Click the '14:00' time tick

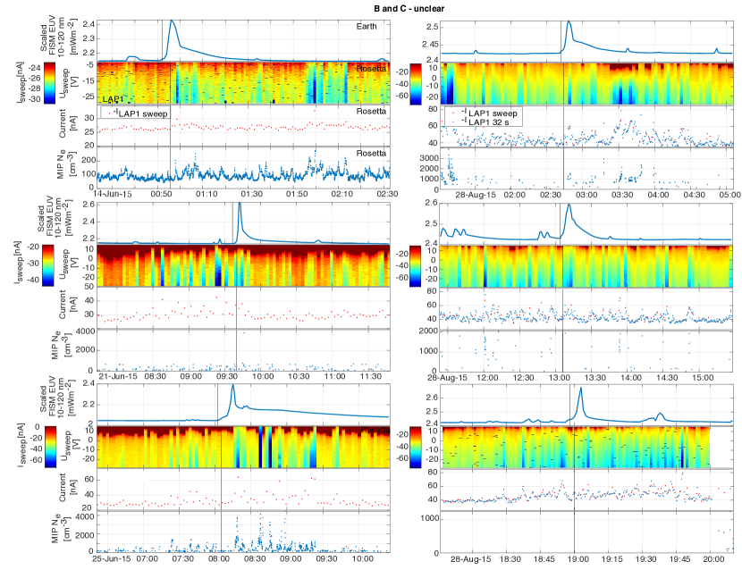[x=631, y=378]
